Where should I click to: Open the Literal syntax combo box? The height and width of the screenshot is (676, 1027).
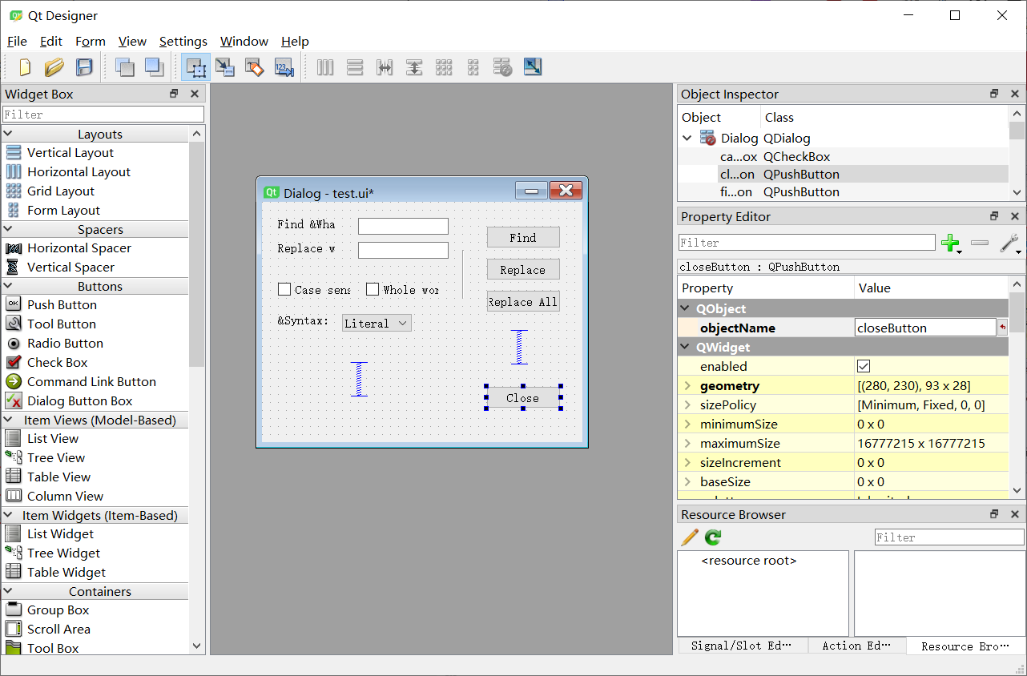(x=377, y=324)
